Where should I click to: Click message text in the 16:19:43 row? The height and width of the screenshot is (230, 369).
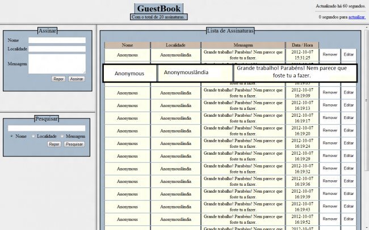click(x=243, y=207)
